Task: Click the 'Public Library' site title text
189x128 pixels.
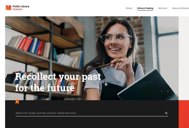Action: (21, 6)
